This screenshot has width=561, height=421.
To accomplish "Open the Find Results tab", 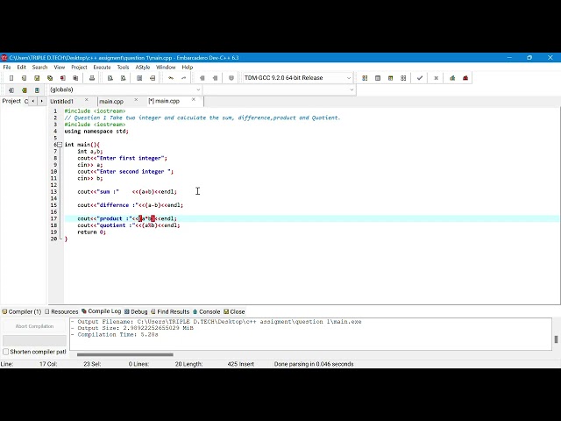I will click(170, 312).
